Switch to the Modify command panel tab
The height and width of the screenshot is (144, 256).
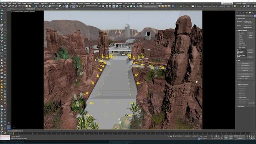tap(240, 12)
